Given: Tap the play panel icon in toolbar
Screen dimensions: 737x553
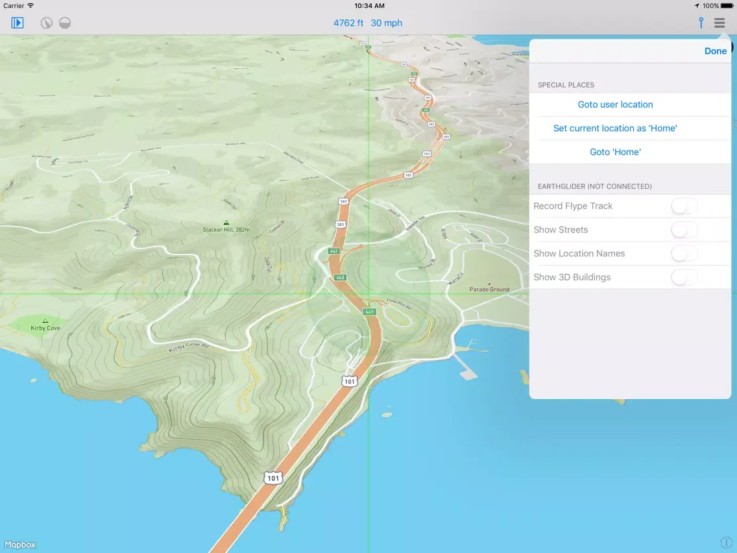Looking at the screenshot, I should [18, 23].
